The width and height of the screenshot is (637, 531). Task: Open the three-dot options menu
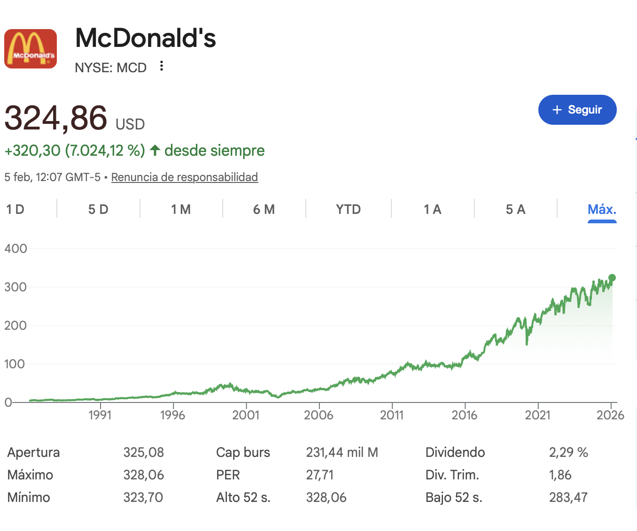coord(162,66)
